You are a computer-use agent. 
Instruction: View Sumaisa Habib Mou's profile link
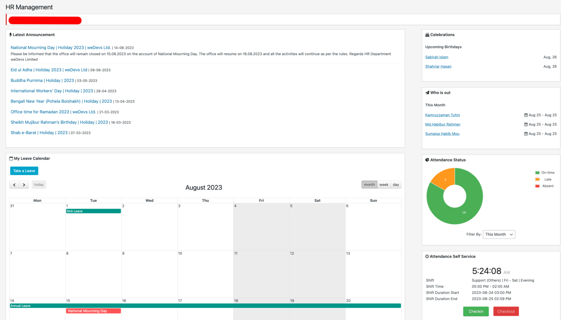click(442, 134)
